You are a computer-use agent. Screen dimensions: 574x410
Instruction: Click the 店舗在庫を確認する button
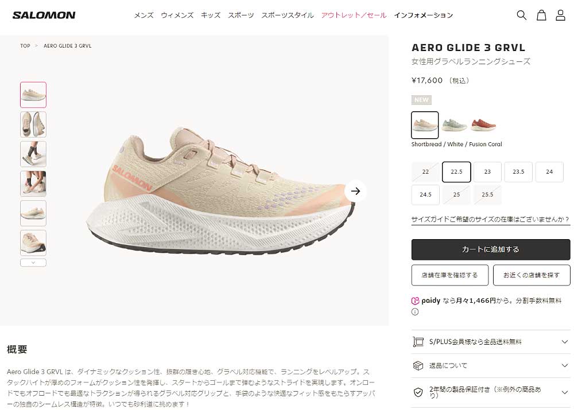[450, 275]
